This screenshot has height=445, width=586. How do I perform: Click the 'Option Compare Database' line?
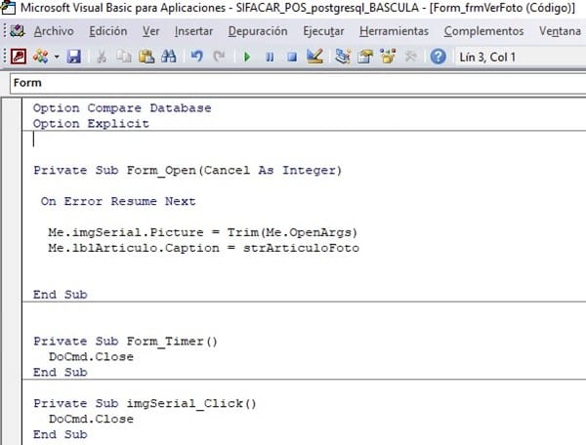point(122,108)
